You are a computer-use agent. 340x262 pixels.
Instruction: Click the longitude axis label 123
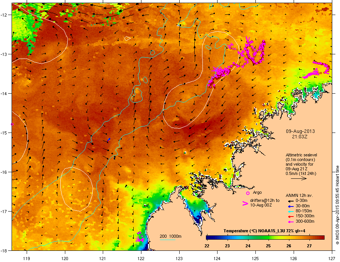pyautogui.click(x=179, y=258)
